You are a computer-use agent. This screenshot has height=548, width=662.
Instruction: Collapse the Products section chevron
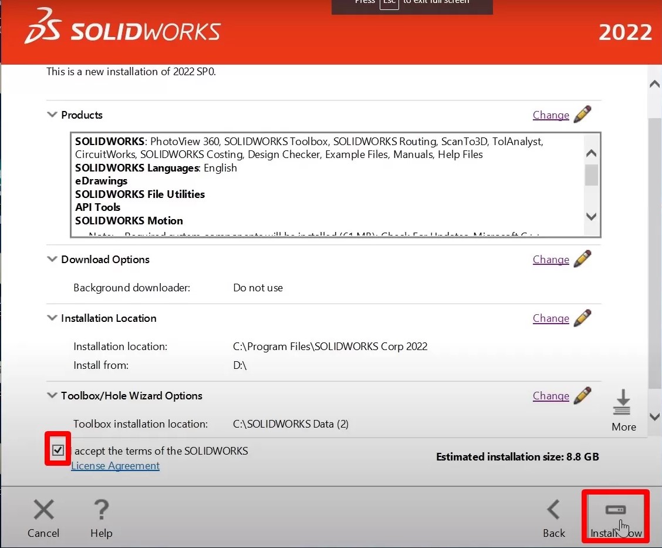point(52,115)
